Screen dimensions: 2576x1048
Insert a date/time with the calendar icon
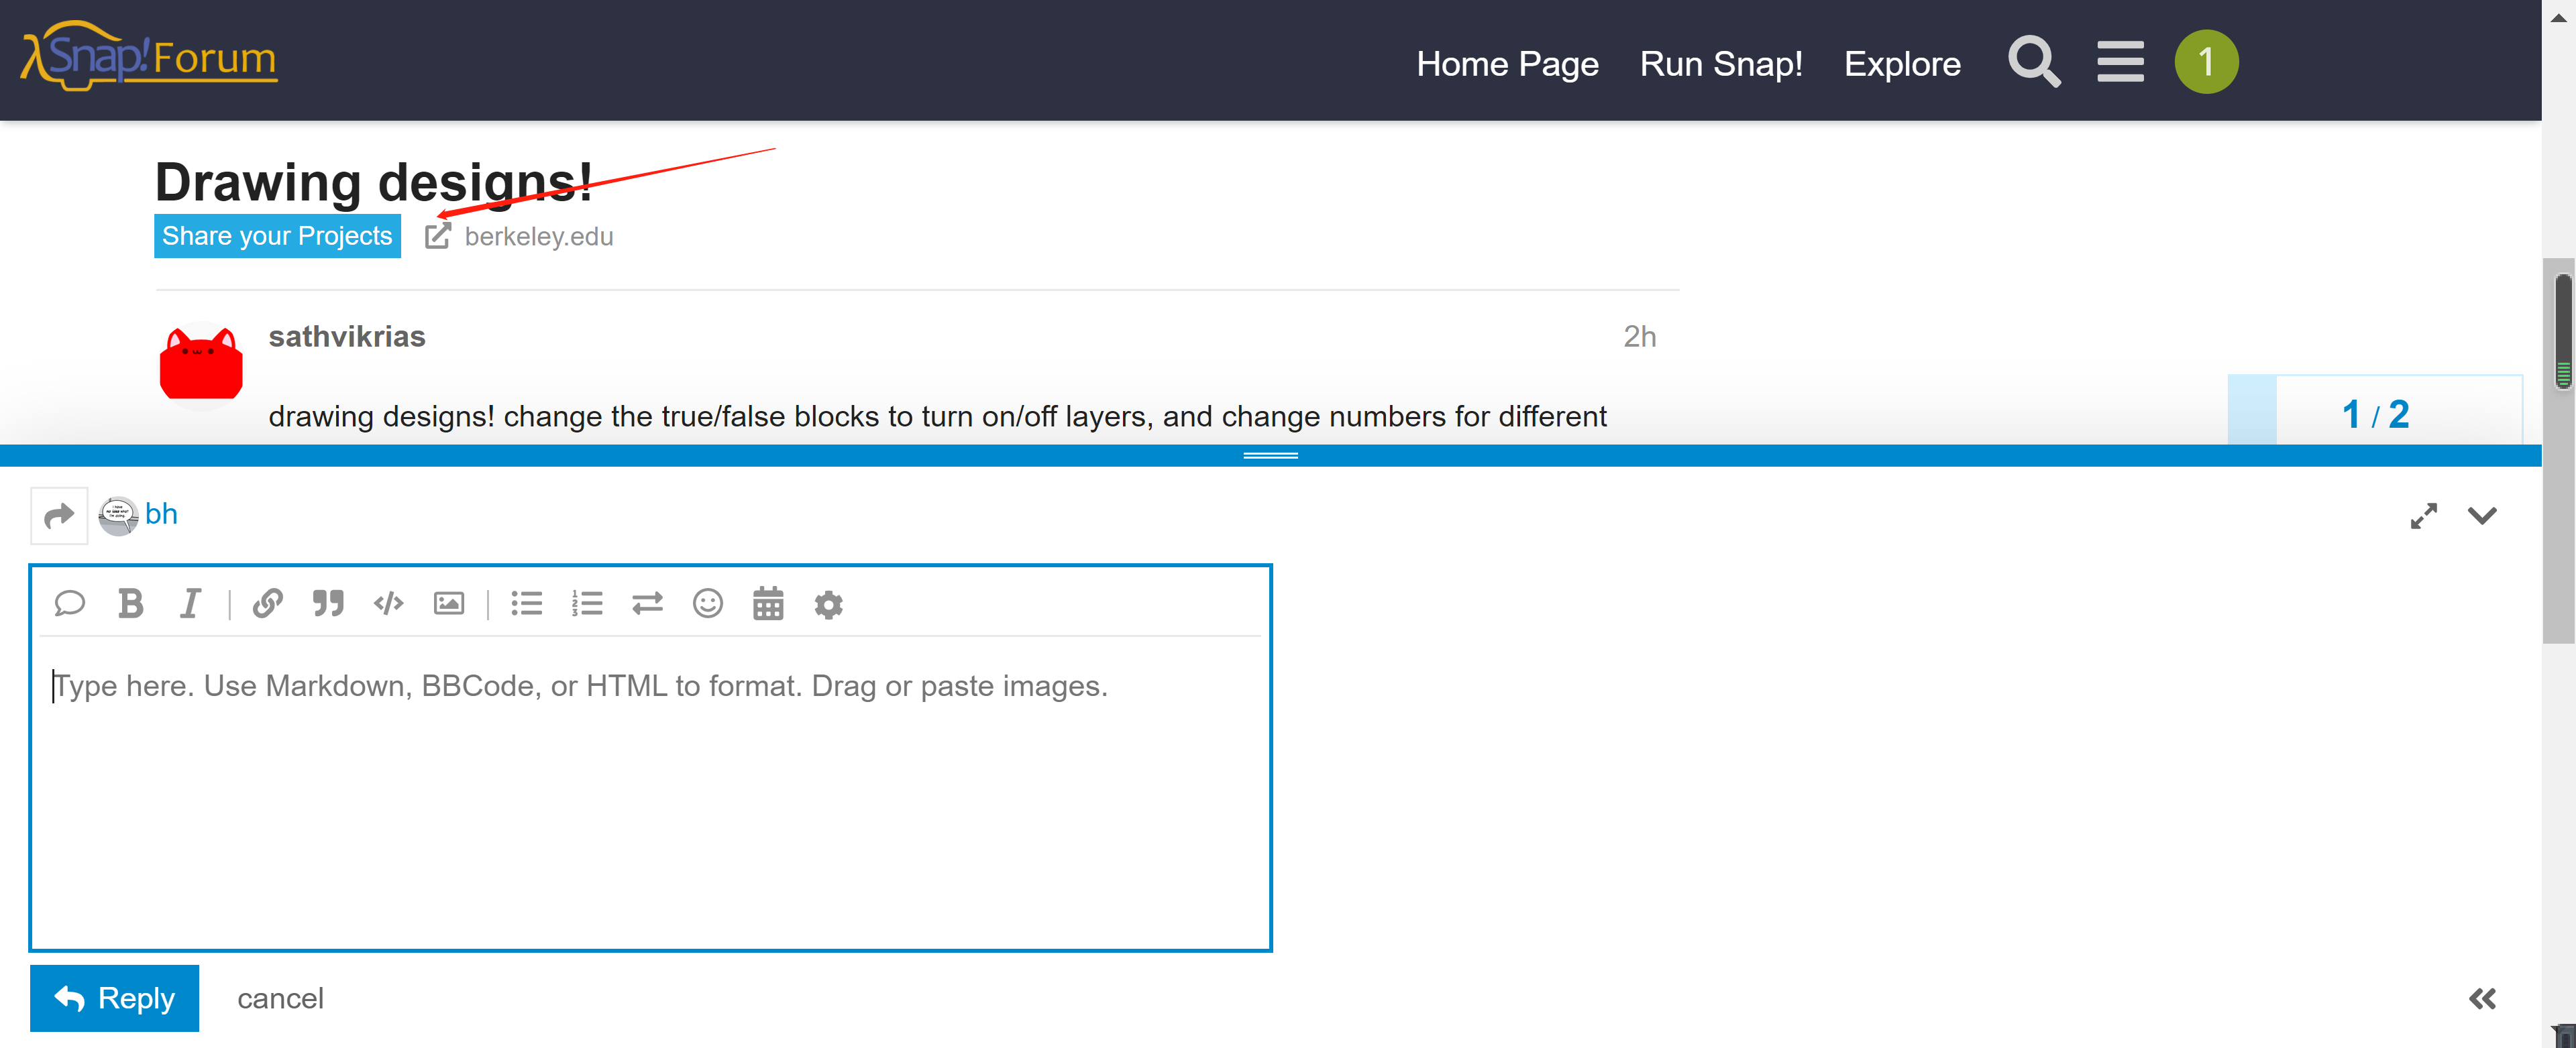click(x=768, y=603)
